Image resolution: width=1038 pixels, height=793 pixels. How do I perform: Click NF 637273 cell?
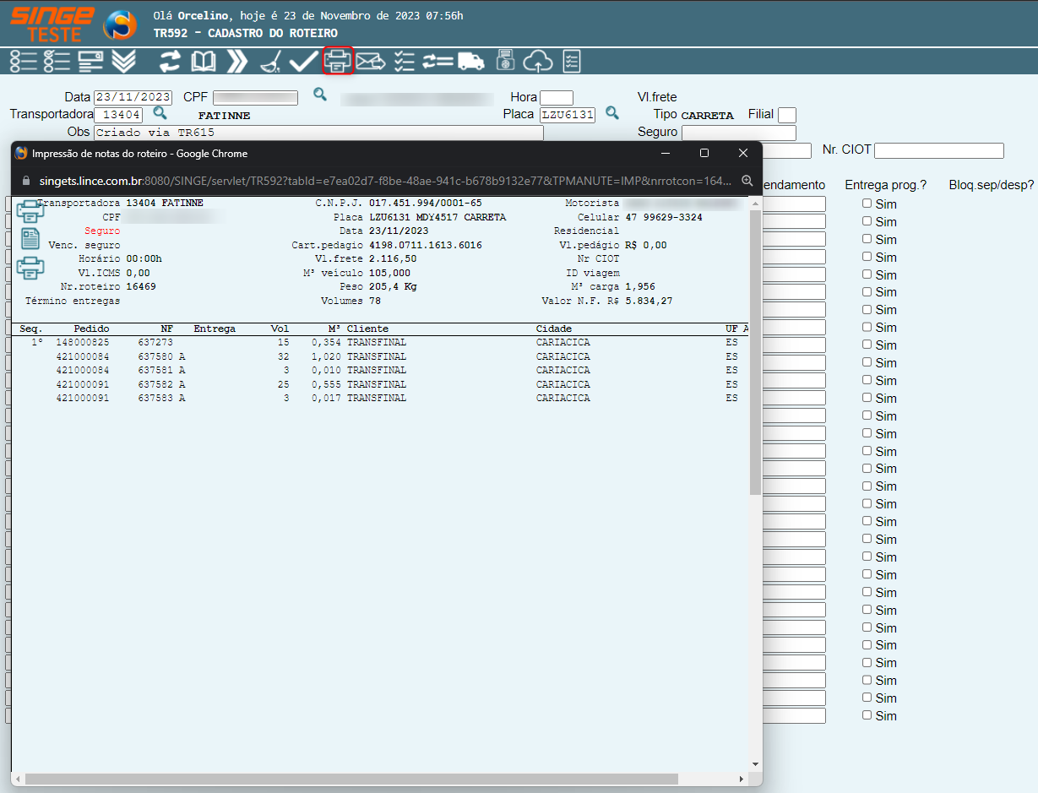coord(155,343)
